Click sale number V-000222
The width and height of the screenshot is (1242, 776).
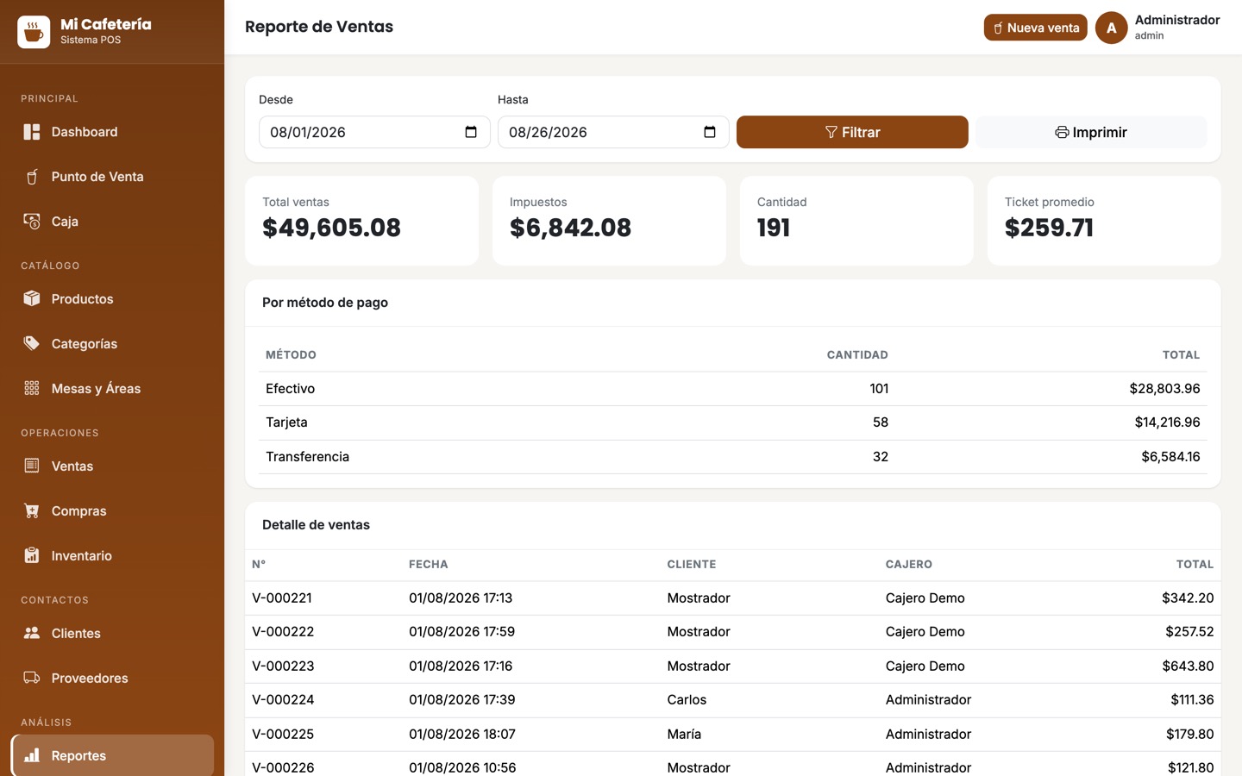click(283, 632)
